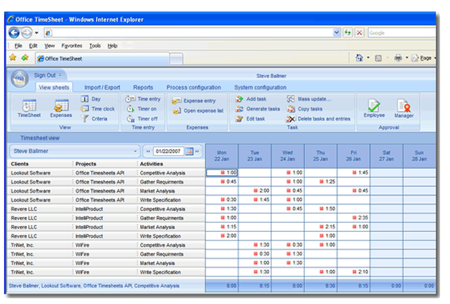
Task: Open the File menu
Action: click(18, 45)
